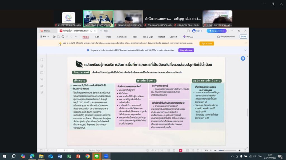
Task: Click the orange Sign In Now button
Action: [207, 43]
